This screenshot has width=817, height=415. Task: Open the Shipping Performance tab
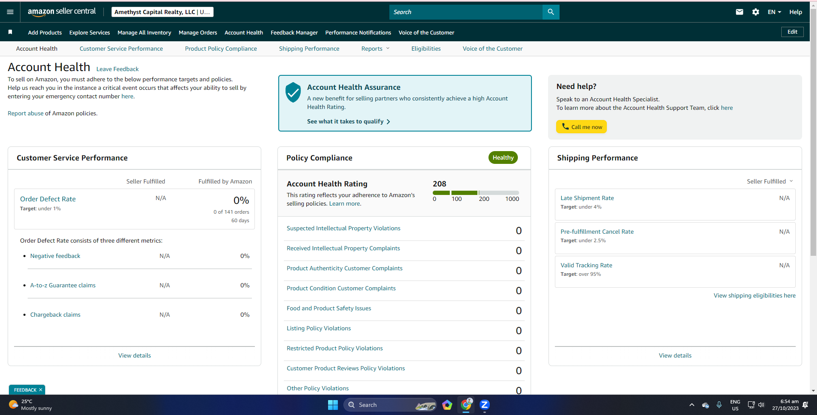pyautogui.click(x=309, y=49)
